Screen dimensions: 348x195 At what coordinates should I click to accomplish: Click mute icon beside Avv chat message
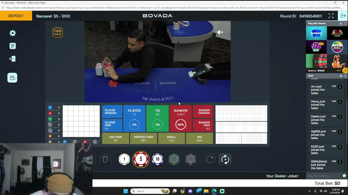coord(340,87)
